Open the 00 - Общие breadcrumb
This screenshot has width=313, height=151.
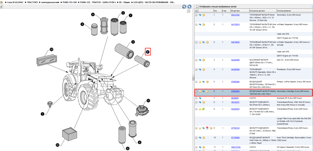pyautogui.click(x=125, y=3)
